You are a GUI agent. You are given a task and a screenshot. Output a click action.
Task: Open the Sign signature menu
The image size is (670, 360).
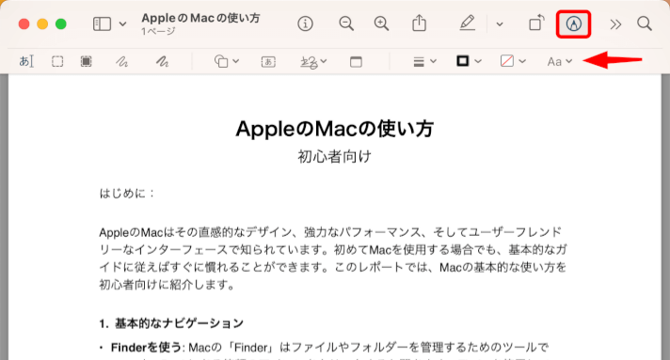click(313, 62)
